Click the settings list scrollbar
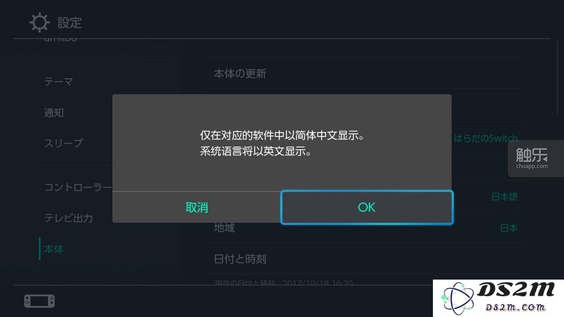This screenshot has height=317, width=564. pyautogui.click(x=558, y=77)
